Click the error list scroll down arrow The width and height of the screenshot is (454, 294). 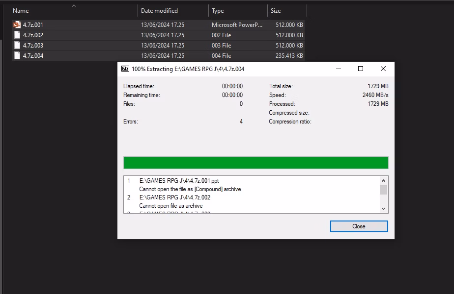[x=383, y=209]
